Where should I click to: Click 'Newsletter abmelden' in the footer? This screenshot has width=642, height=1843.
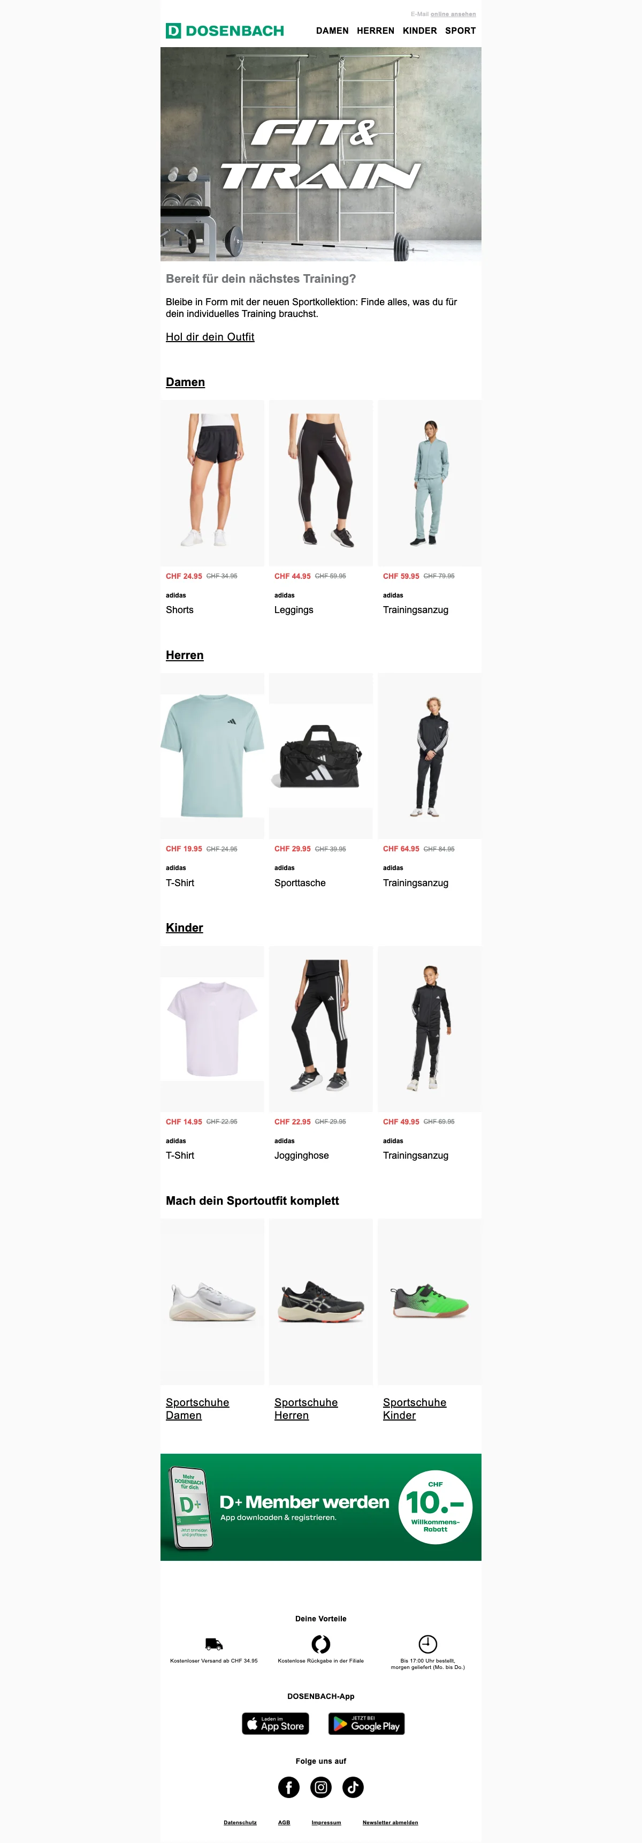coord(391,1822)
